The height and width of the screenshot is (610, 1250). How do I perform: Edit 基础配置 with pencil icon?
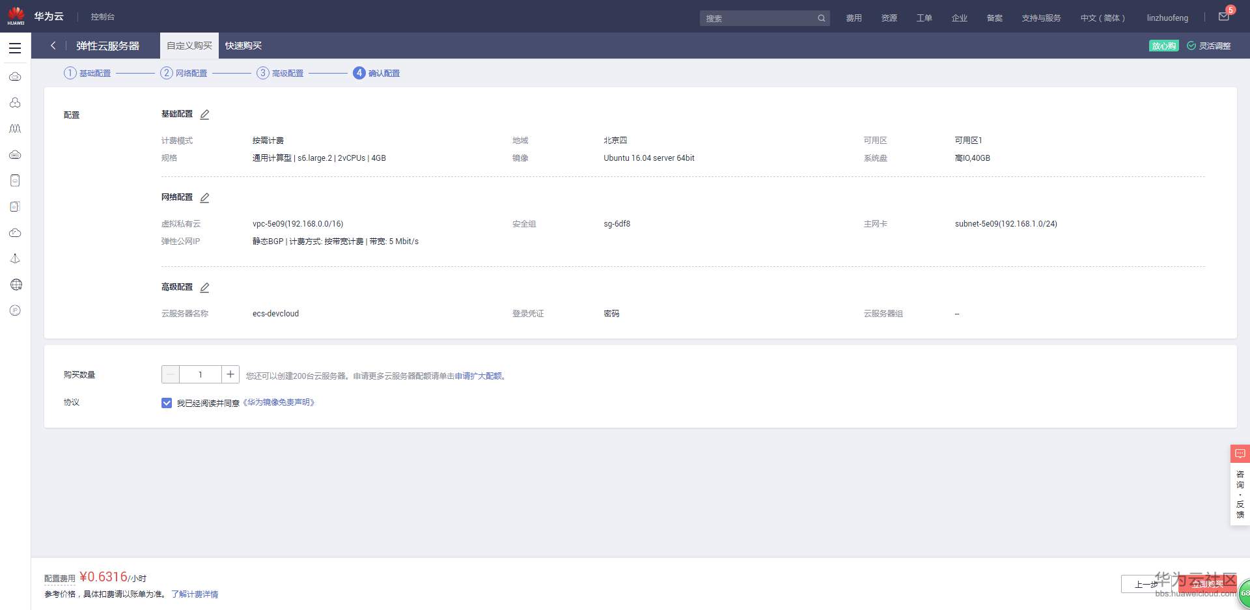click(x=204, y=115)
